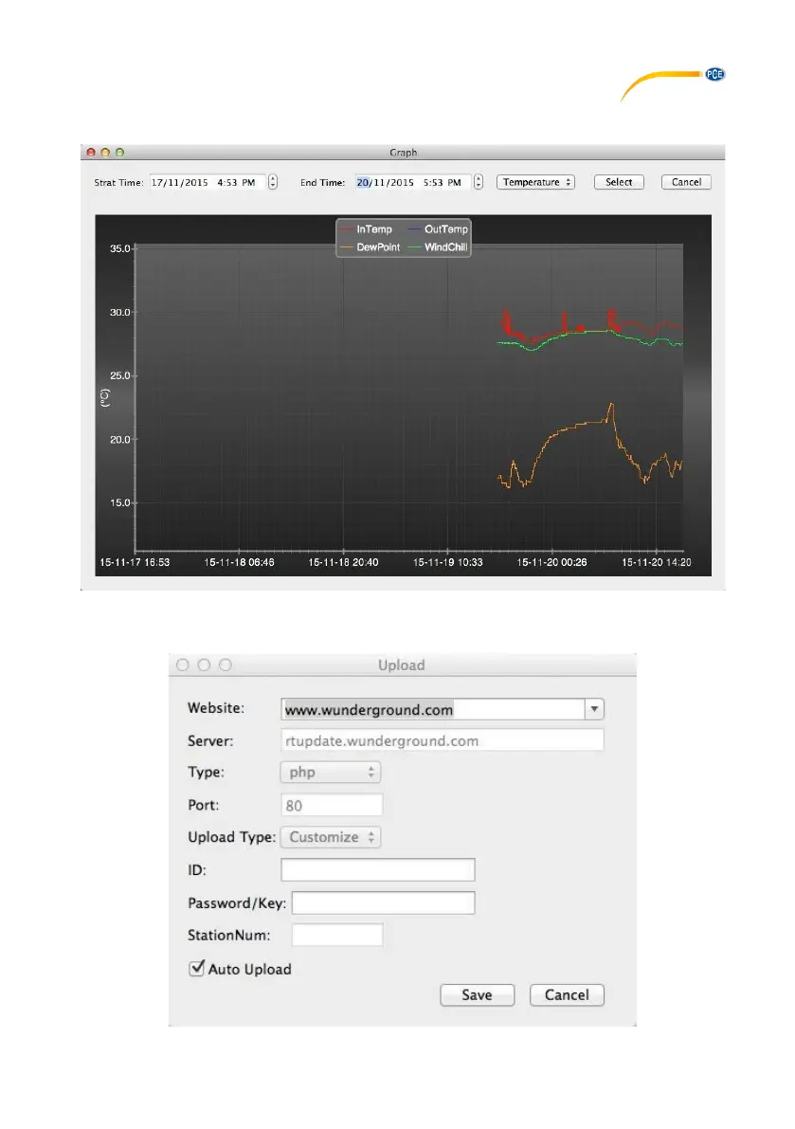Adjust Strat Time stepper arrows
This screenshot has width=795, height=1129.
(273, 183)
